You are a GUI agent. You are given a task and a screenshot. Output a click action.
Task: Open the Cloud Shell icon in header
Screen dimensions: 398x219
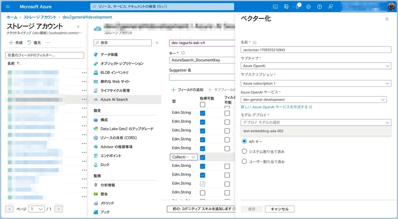pyautogui.click(x=275, y=7)
